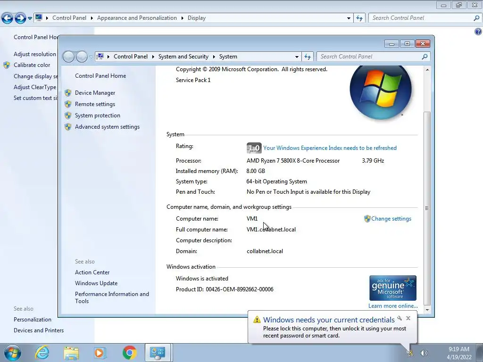Image resolution: width=483 pixels, height=362 pixels.
Task: Click the Change settings shield icon
Action: 367,219
